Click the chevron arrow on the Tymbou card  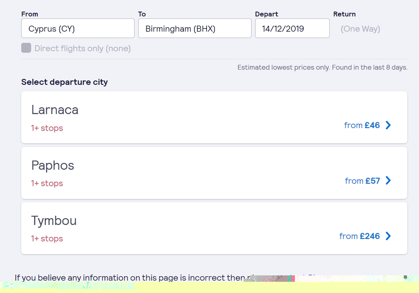coord(388,236)
